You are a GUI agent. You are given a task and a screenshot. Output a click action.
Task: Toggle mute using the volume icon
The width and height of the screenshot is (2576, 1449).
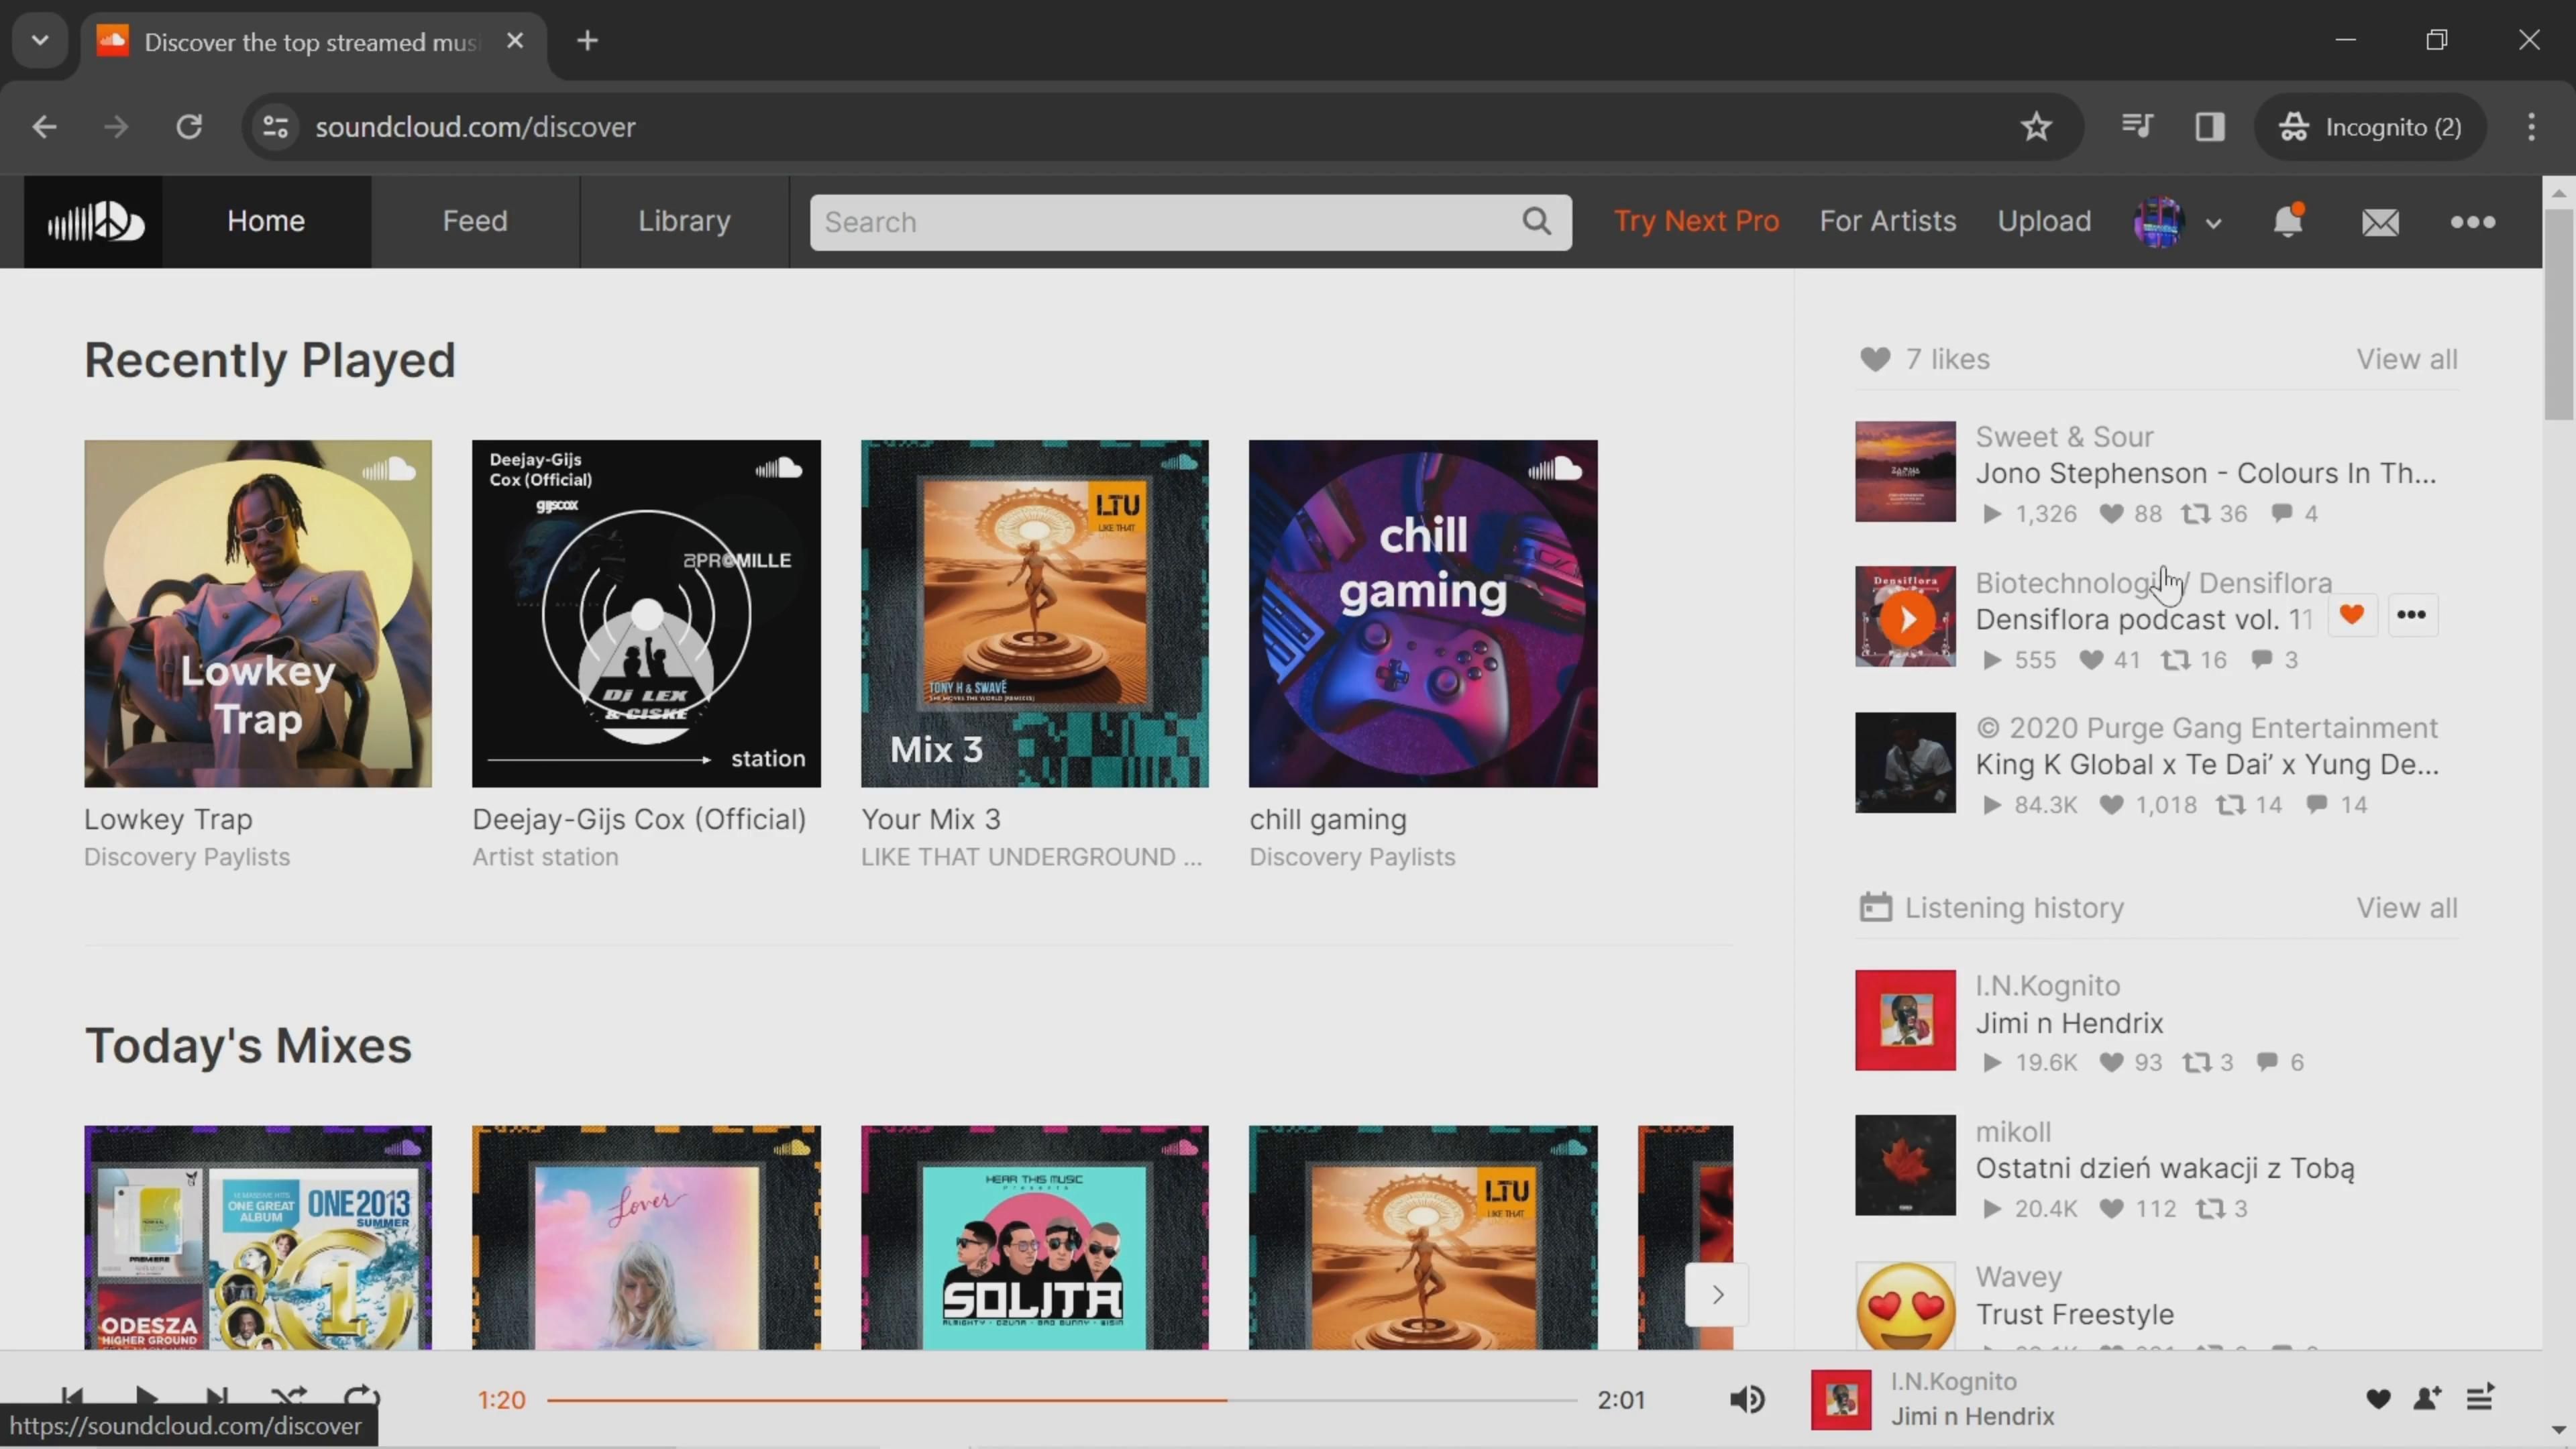tap(1748, 1398)
